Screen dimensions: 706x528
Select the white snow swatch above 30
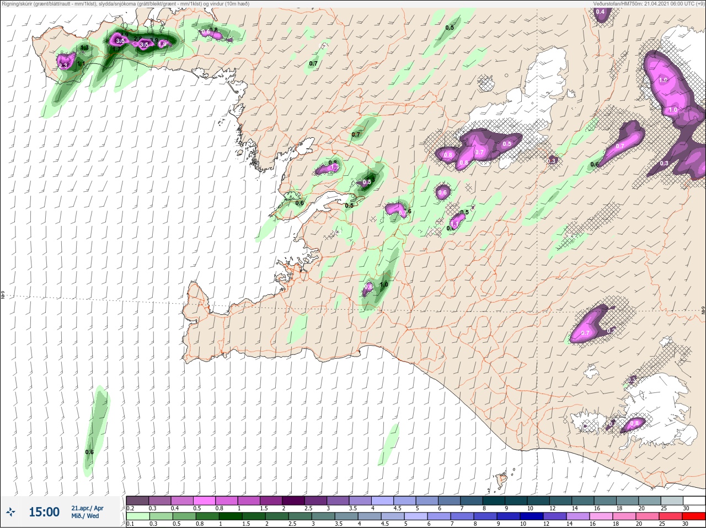(x=693, y=500)
